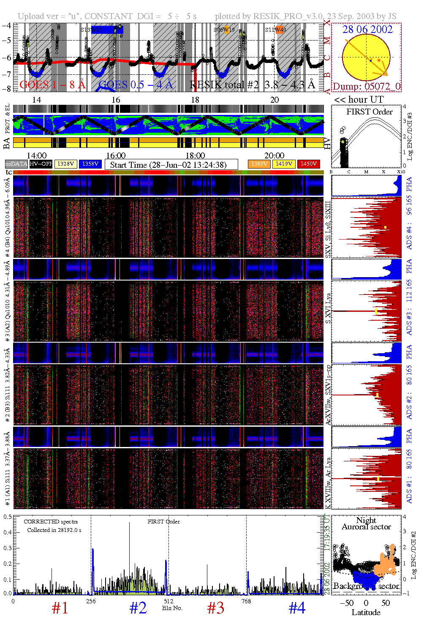Click yellow marker in ADS #4 histogram
This screenshot has width=424, height=624.
point(385,228)
